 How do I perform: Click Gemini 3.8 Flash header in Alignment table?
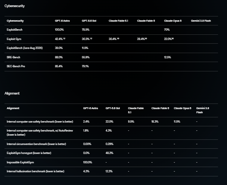pos(202,110)
